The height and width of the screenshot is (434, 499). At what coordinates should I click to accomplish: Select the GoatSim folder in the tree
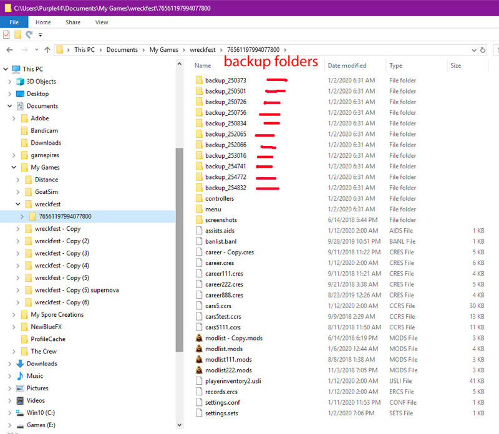click(x=46, y=192)
